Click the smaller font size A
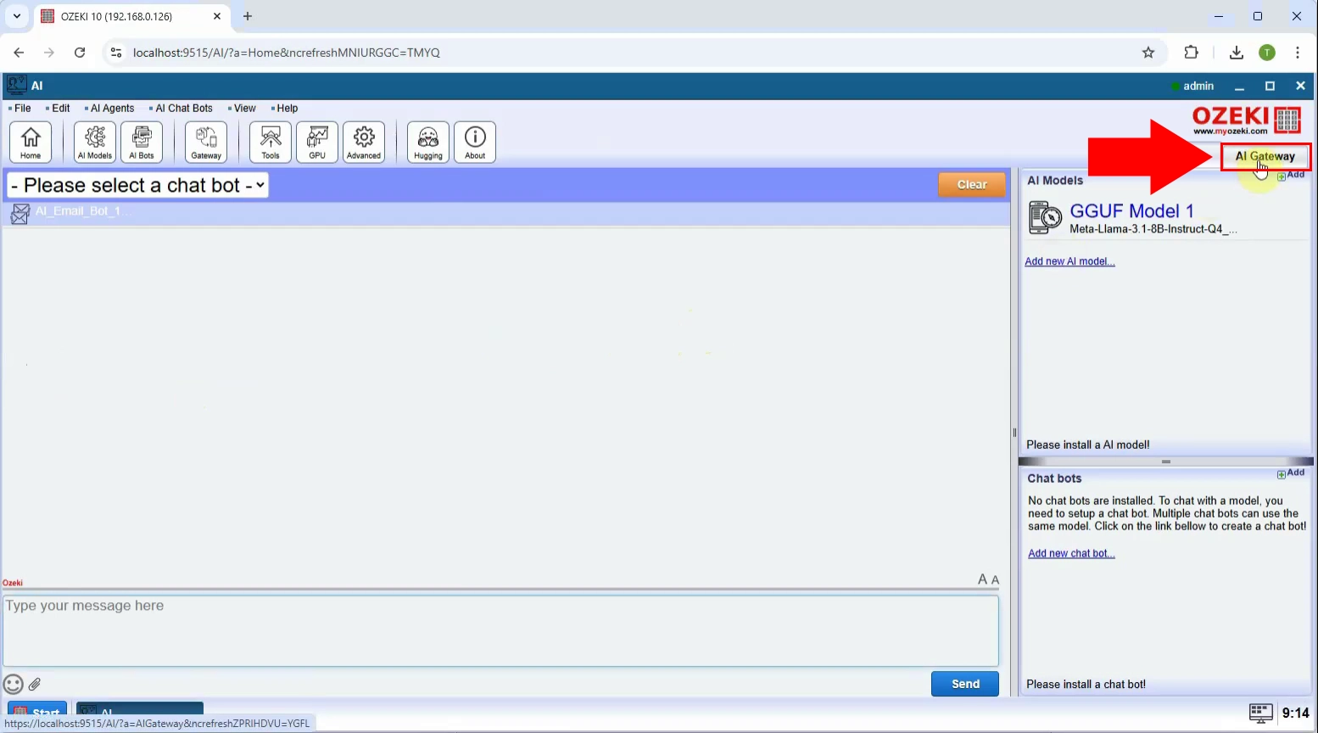The width and height of the screenshot is (1318, 733). tap(996, 580)
